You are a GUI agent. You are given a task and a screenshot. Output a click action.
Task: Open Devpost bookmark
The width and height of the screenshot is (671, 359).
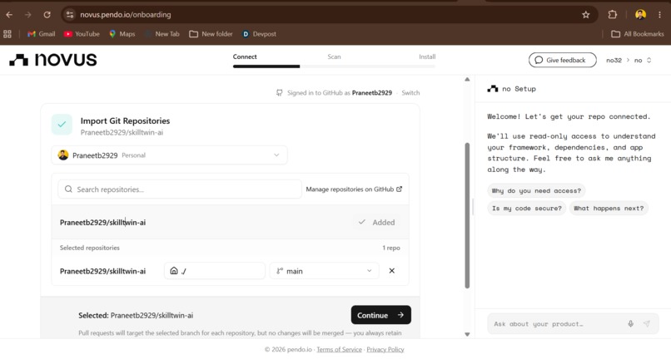[259, 34]
